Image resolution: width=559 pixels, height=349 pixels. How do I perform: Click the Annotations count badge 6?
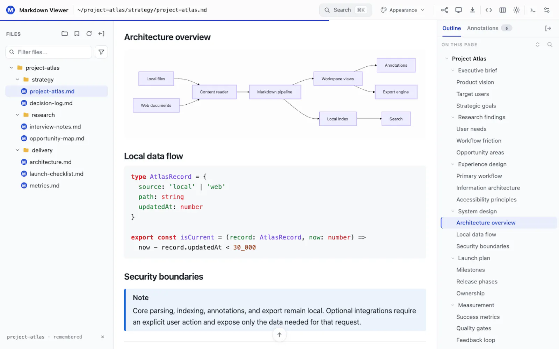click(507, 28)
